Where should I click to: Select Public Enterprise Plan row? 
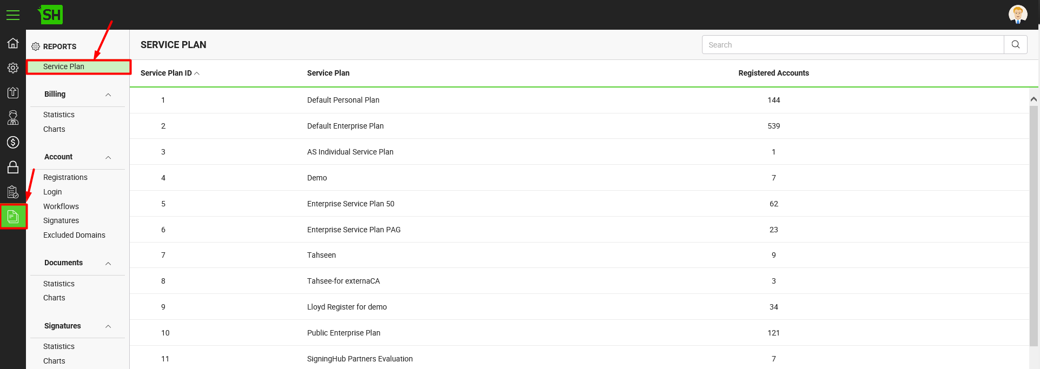point(579,333)
